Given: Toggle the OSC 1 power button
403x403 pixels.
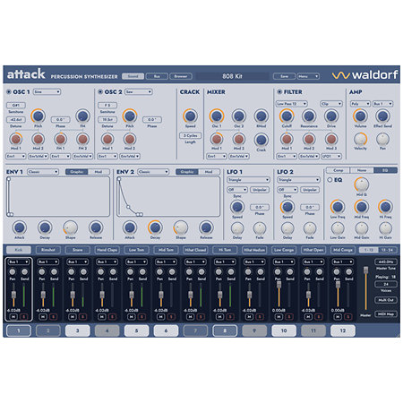Looking at the screenshot, I should 9,91.
